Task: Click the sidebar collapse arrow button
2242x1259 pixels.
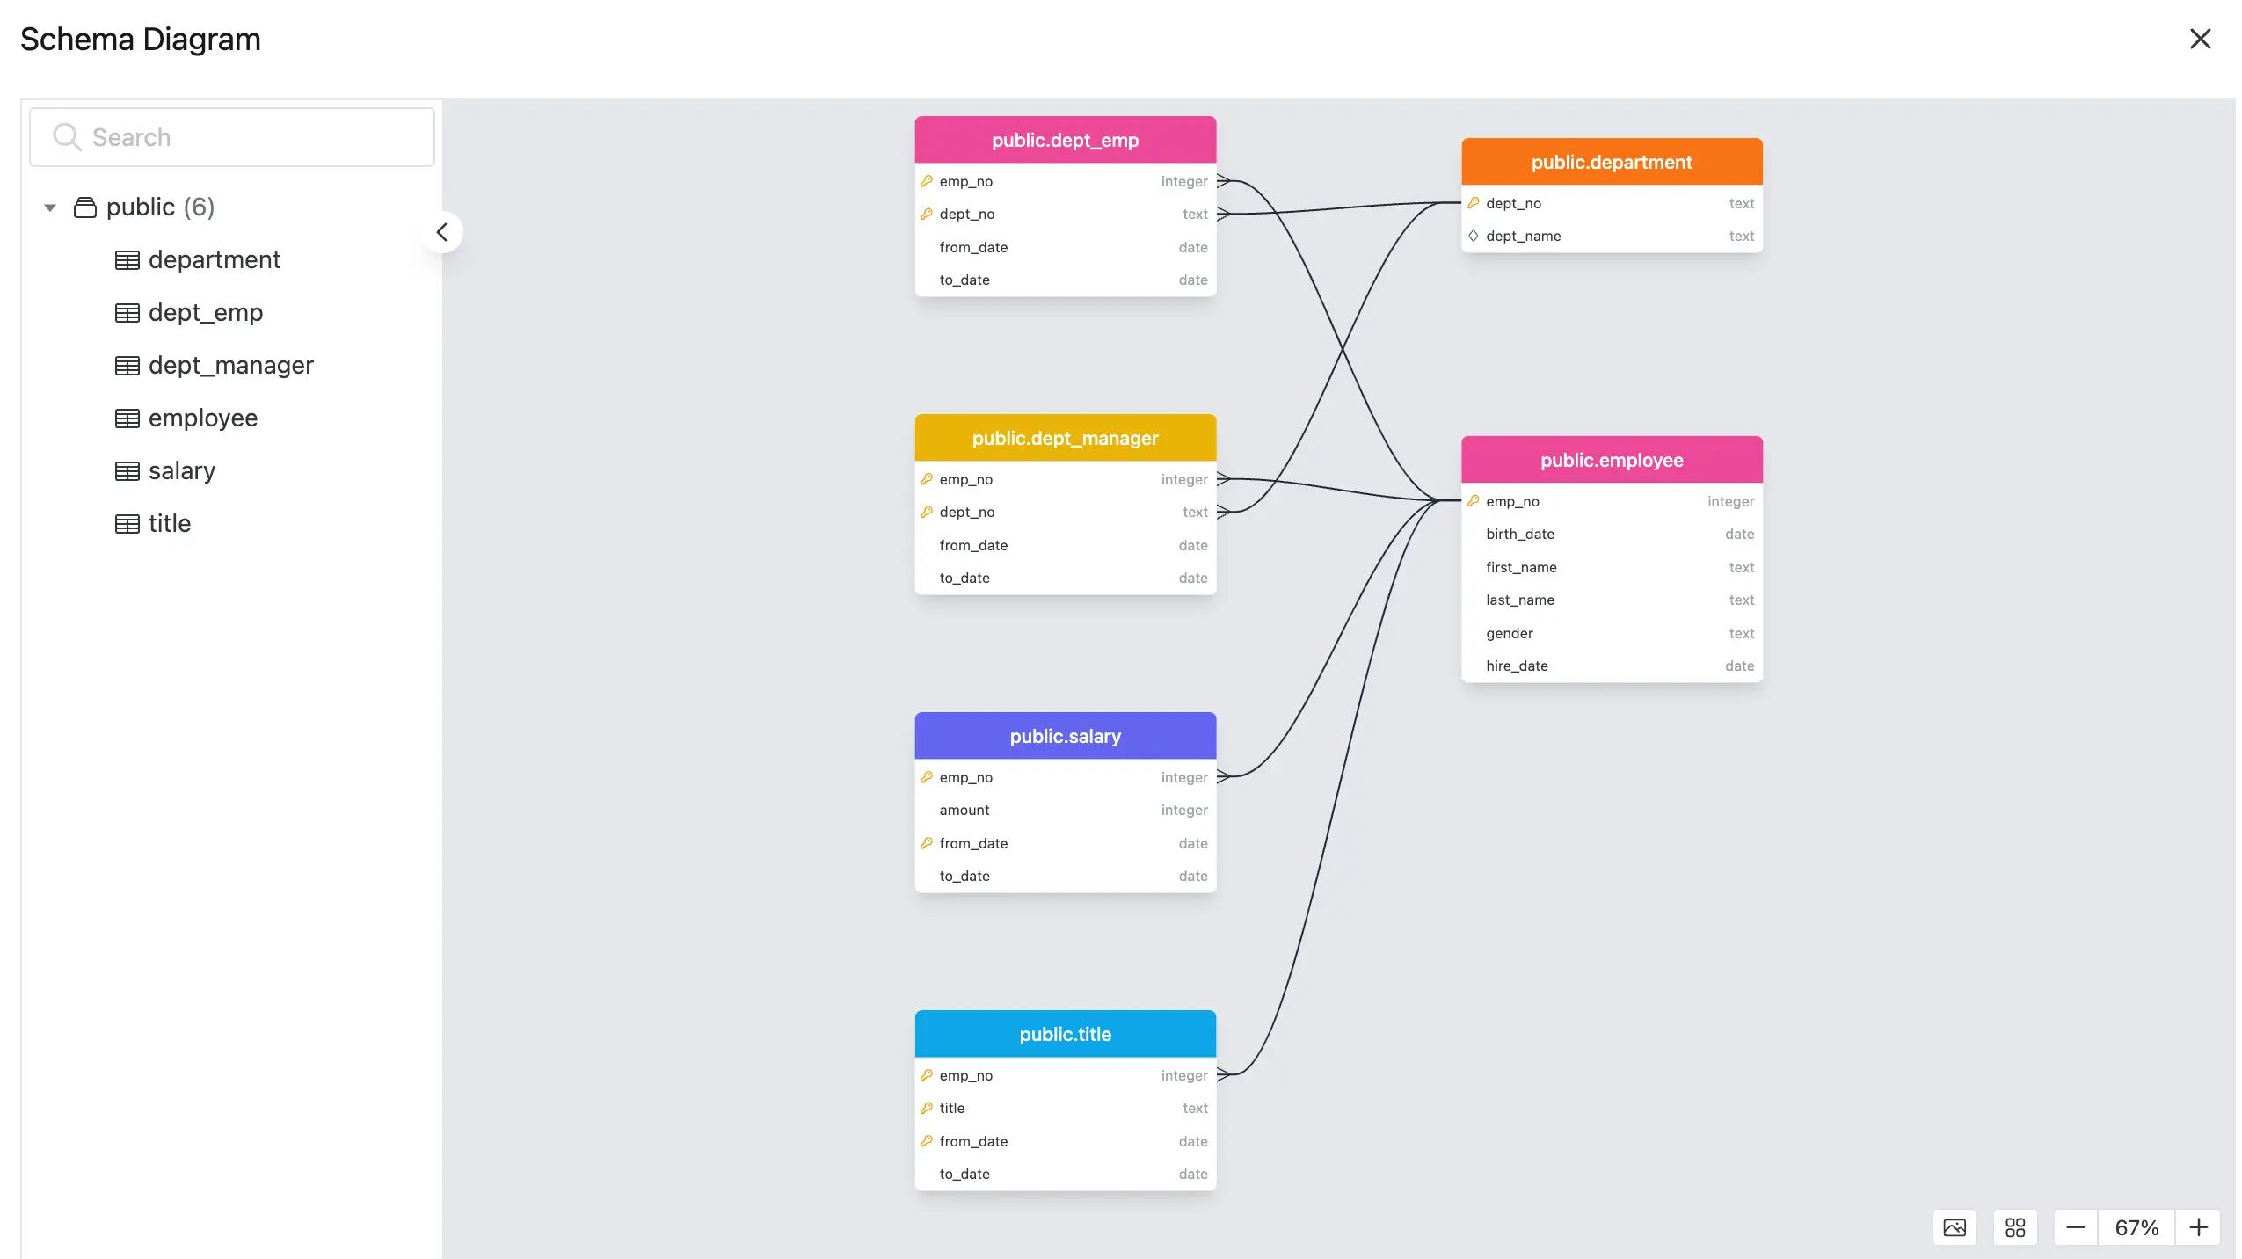Action: tap(442, 231)
